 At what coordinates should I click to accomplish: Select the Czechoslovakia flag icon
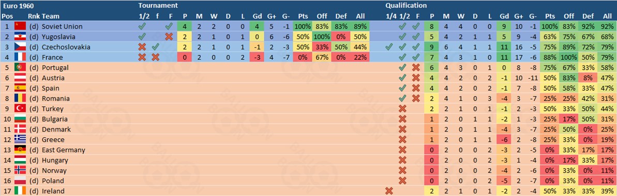[20, 47]
